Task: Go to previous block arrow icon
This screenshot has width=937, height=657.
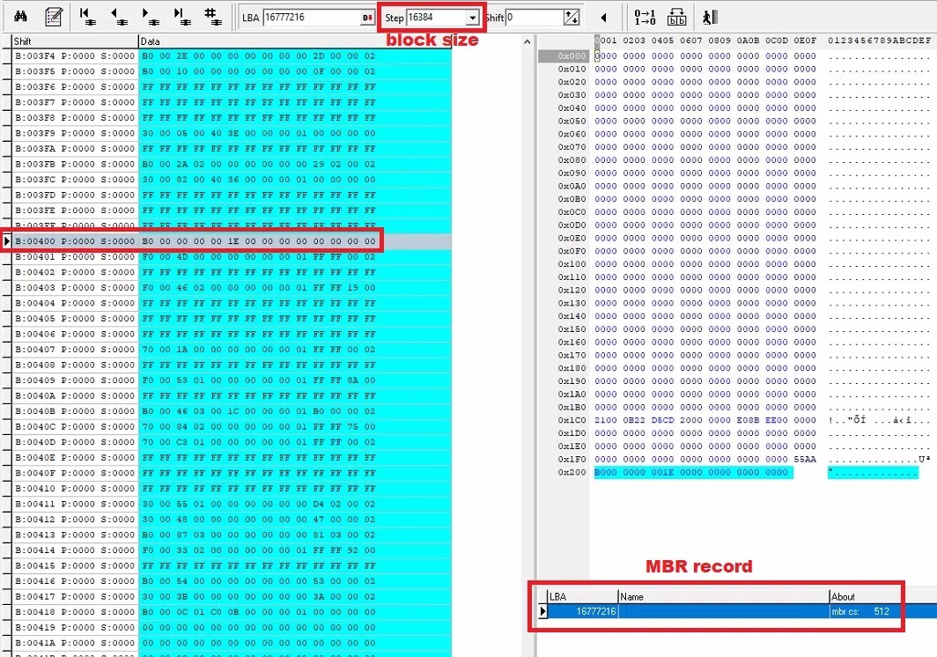Action: [119, 16]
